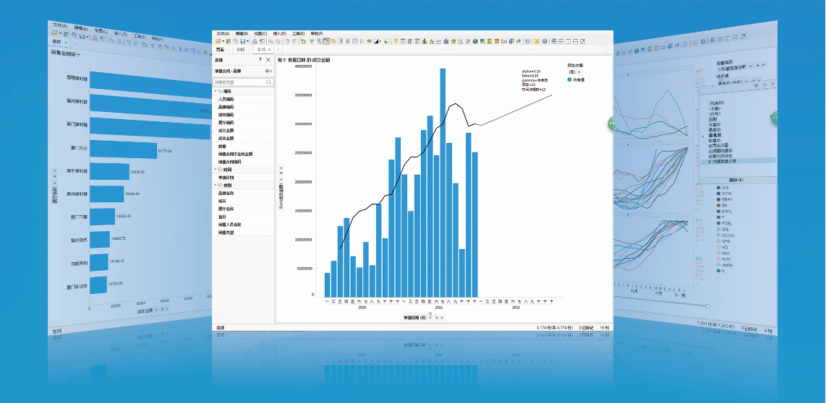Click the gear settings icon in the center toolbar
Image resolution: width=826 pixels, height=403 pixels.
[545, 42]
